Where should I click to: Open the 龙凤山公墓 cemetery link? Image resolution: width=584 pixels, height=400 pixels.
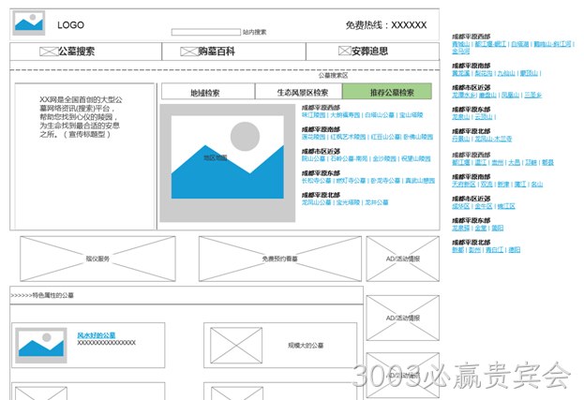tap(316, 202)
